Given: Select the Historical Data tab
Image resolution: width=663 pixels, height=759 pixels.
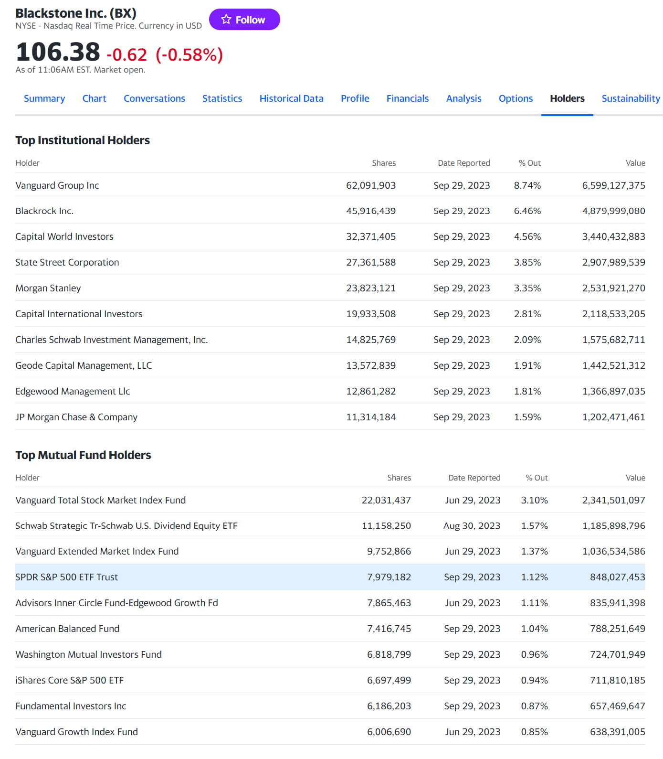Looking at the screenshot, I should pos(291,98).
